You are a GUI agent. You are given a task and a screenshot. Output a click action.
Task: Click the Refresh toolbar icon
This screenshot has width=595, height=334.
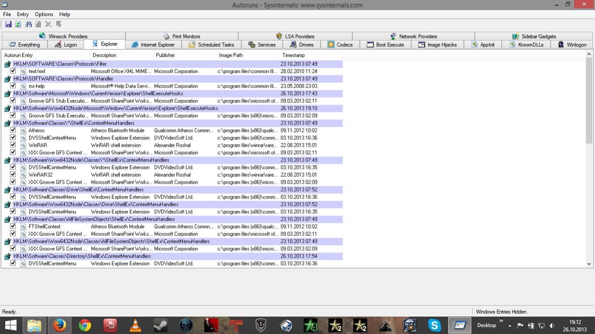(x=18, y=24)
